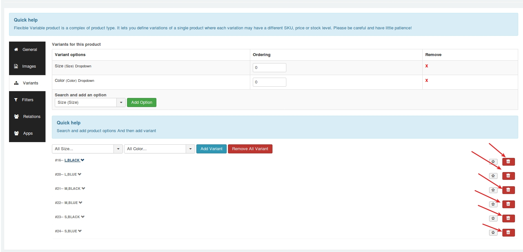Click the Add Variant button

(x=212, y=149)
